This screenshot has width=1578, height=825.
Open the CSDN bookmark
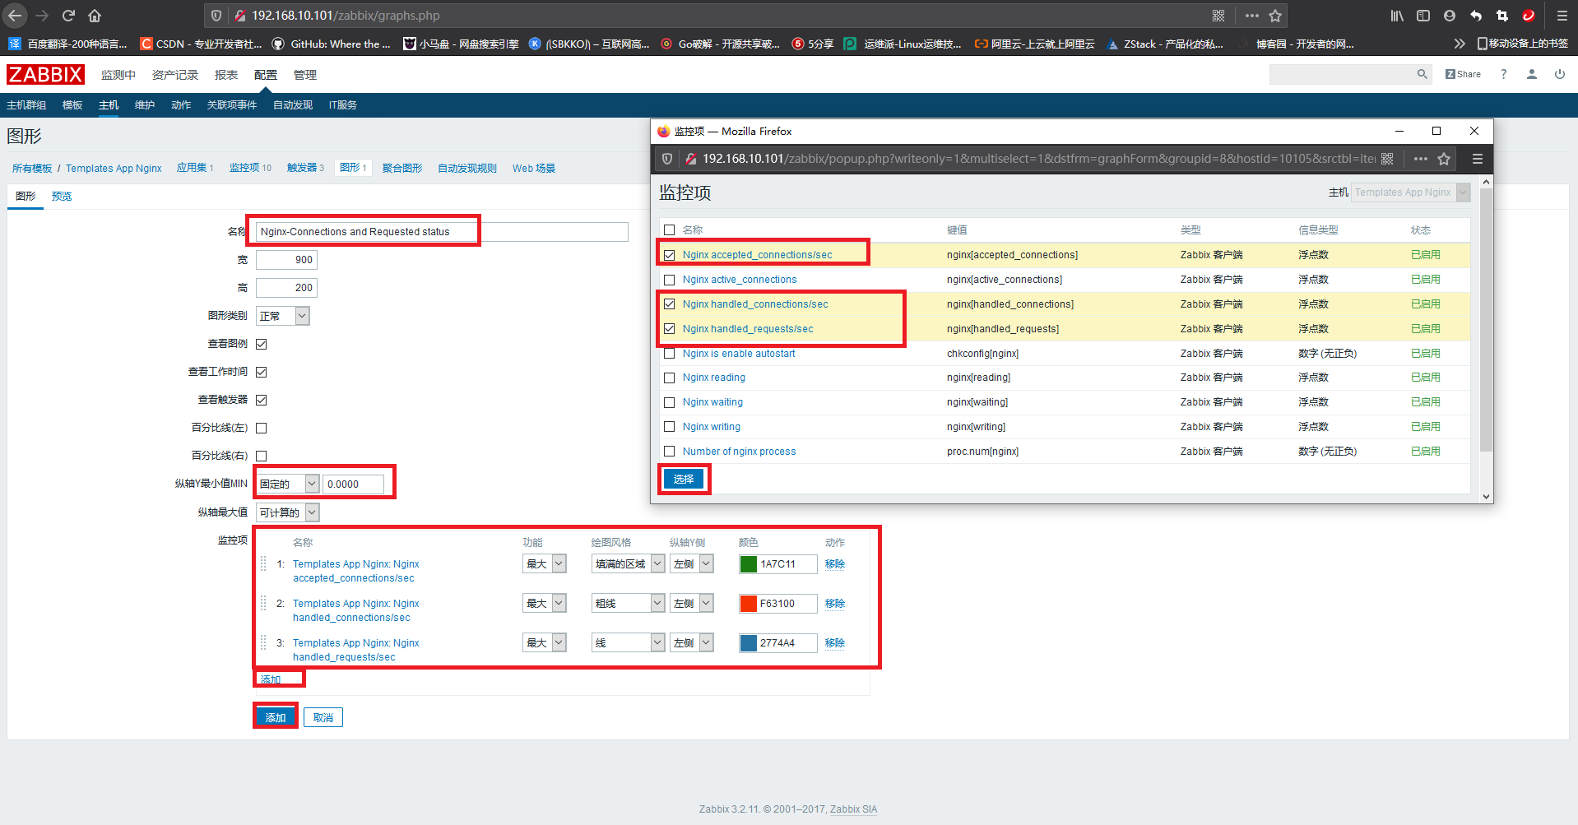[201, 44]
